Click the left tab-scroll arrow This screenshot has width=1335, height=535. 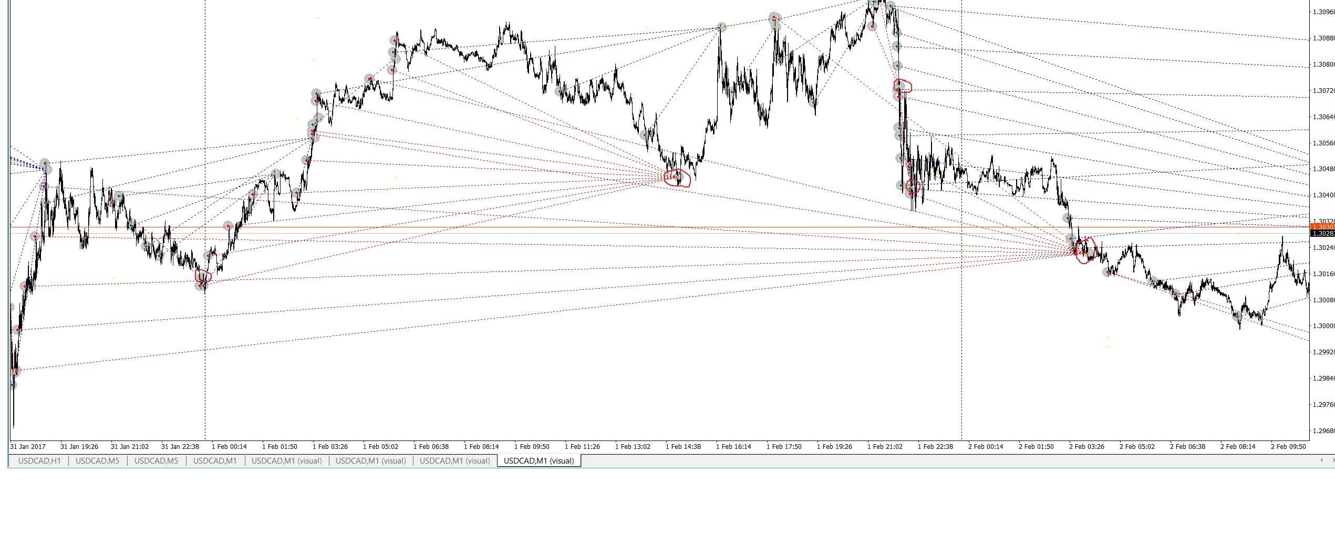point(1321,460)
